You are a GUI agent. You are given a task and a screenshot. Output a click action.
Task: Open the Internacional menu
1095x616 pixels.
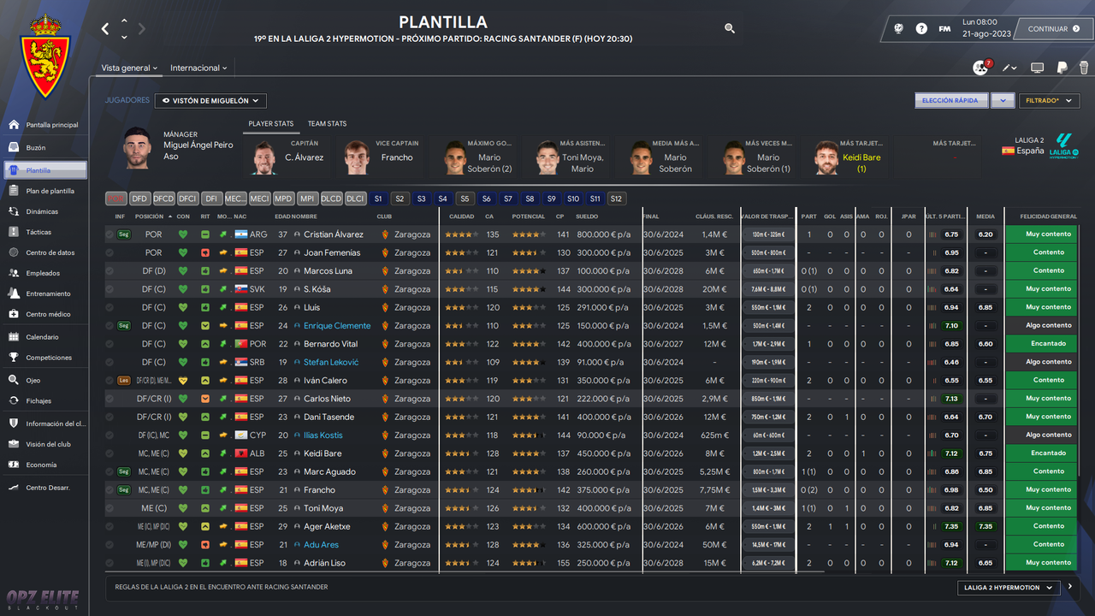point(198,68)
